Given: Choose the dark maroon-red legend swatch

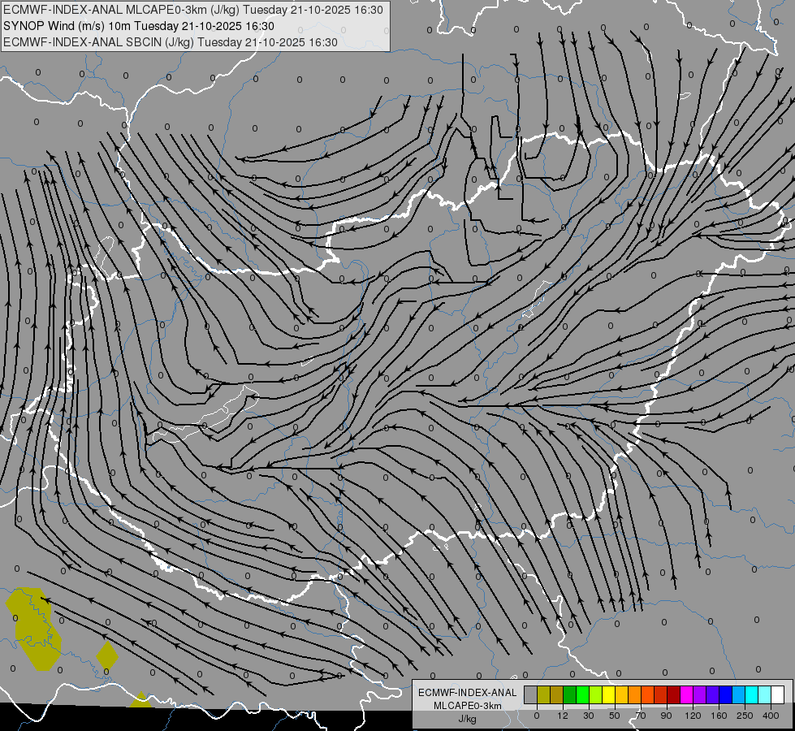Looking at the screenshot, I should pyautogui.click(x=674, y=694).
